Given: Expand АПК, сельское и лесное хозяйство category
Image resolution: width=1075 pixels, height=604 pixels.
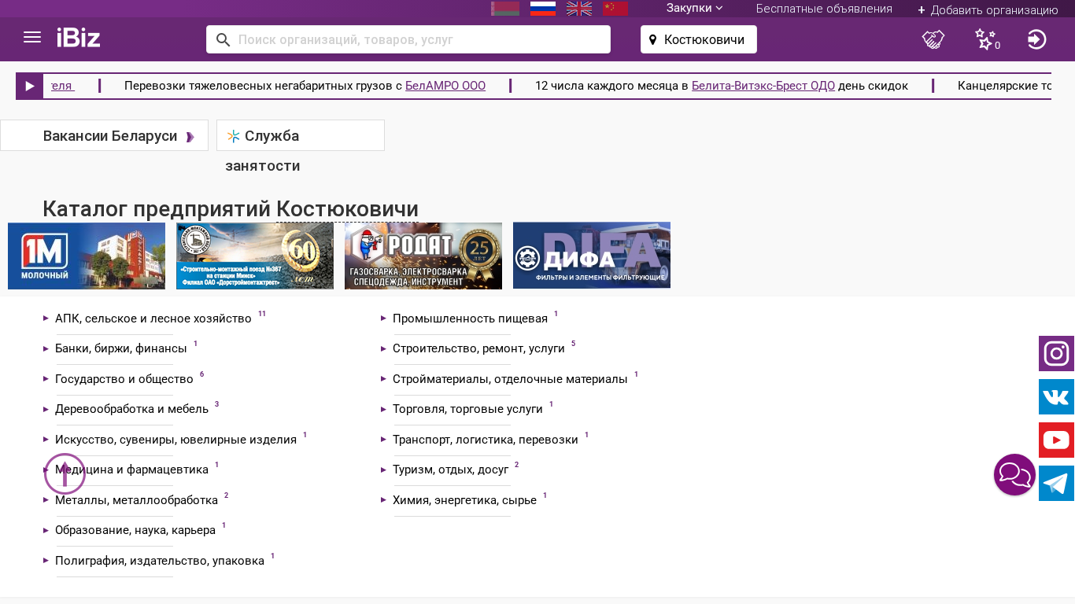Looking at the screenshot, I should click(153, 319).
